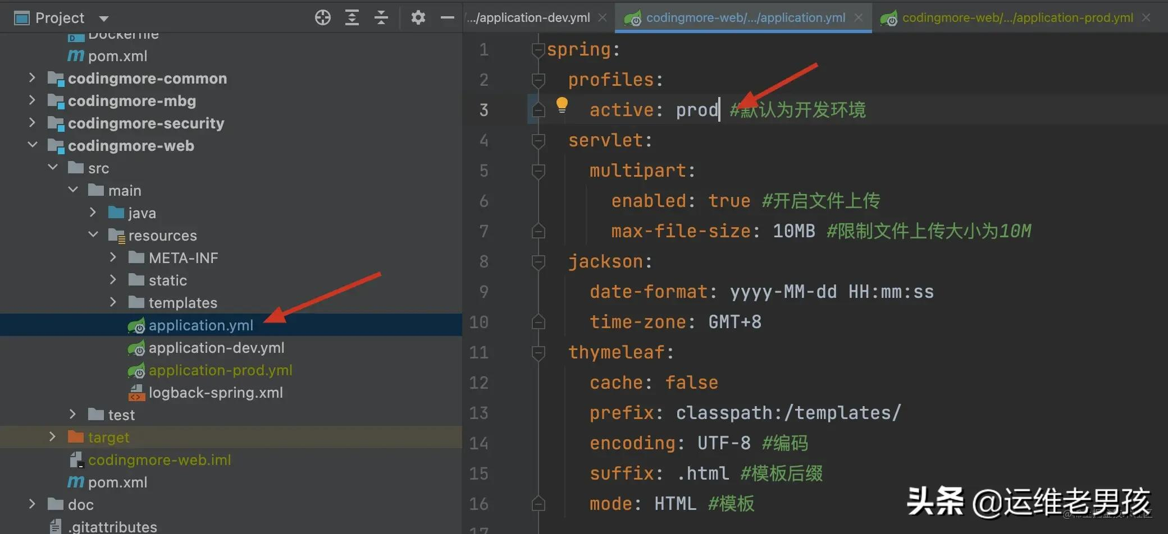Fold the spring block using gutter arrow on line 1
Image resolution: width=1168 pixels, height=534 pixels.
coord(537,49)
